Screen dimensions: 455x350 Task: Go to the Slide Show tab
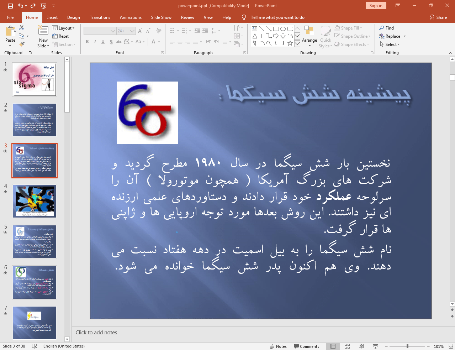[161, 17]
